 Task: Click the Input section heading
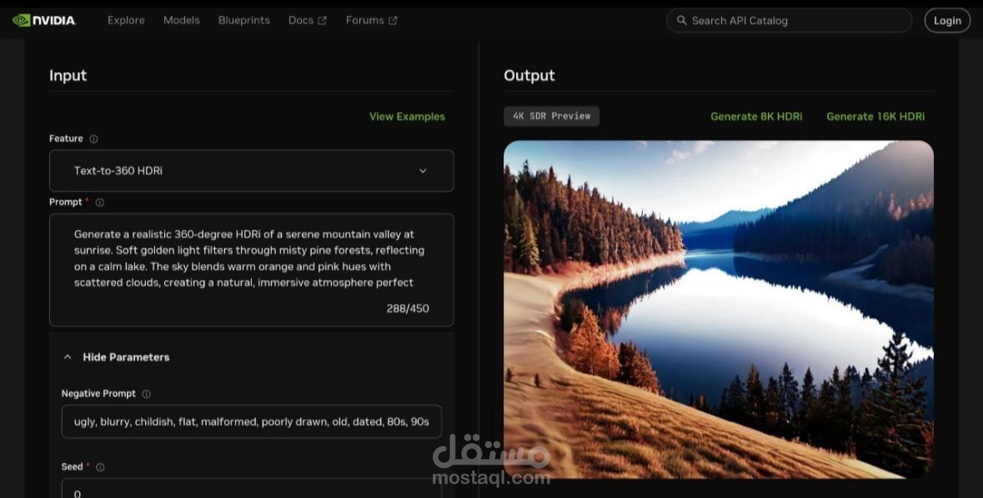(68, 75)
